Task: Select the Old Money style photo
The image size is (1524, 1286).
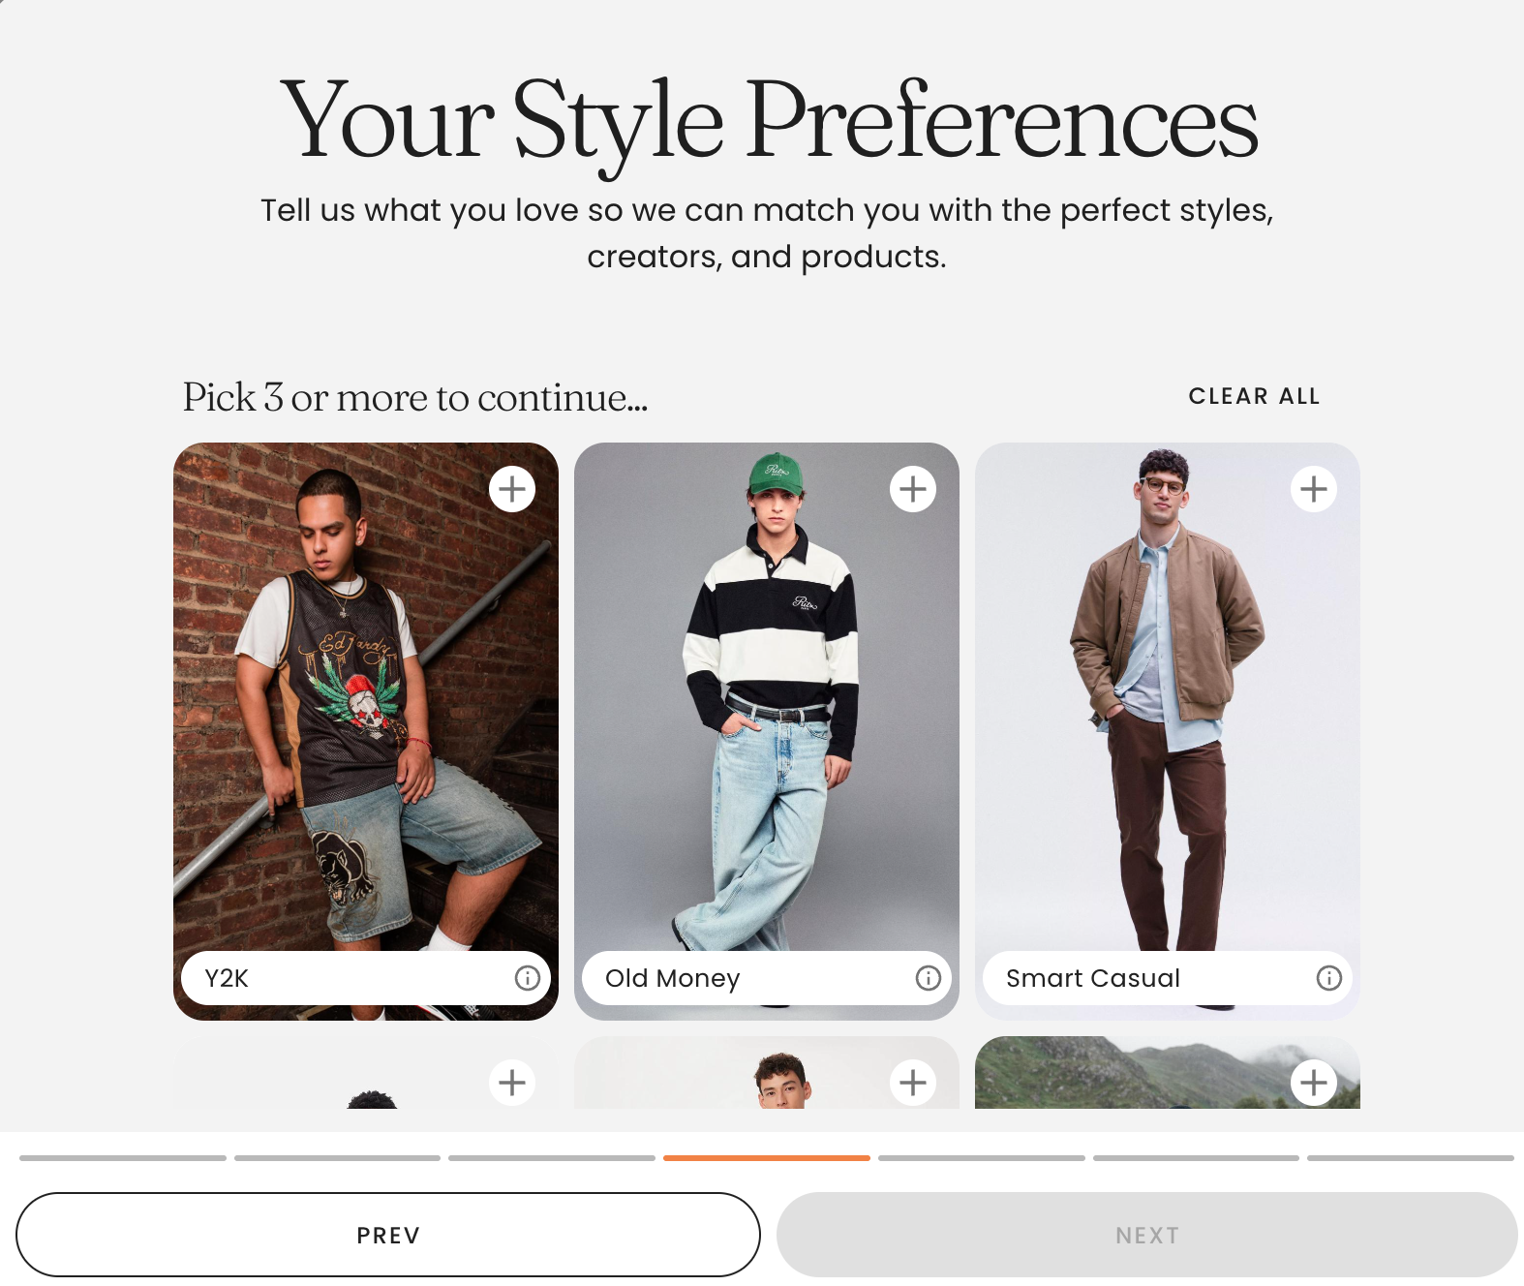Action: coord(767,697)
